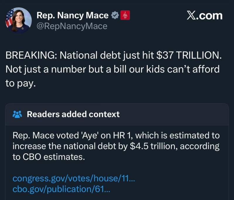The width and height of the screenshot is (234, 200).
Task: Click the X logo in the watermark
Action: pos(191,16)
